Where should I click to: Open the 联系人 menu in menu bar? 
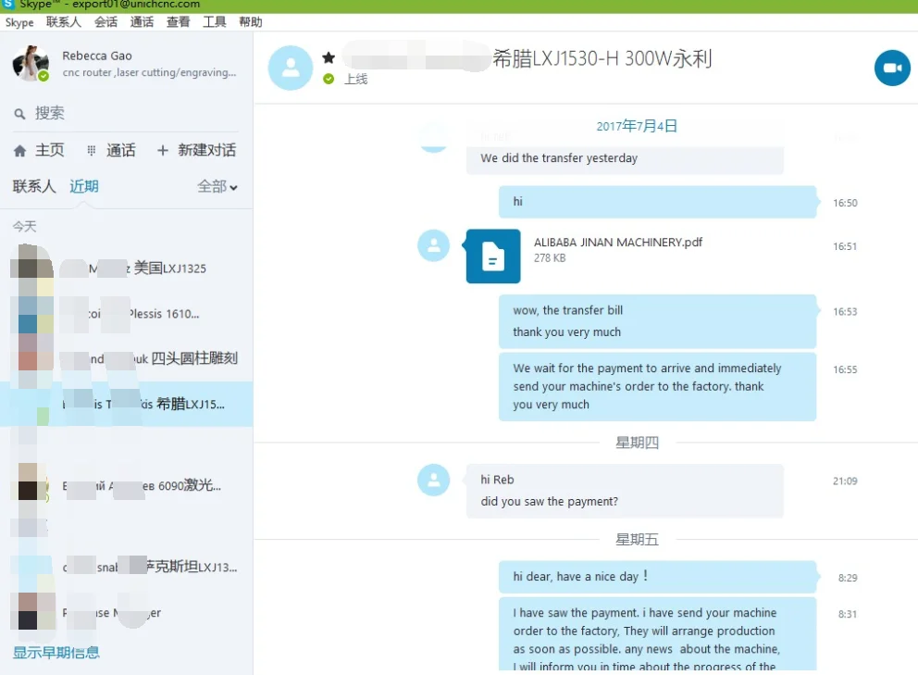click(64, 22)
